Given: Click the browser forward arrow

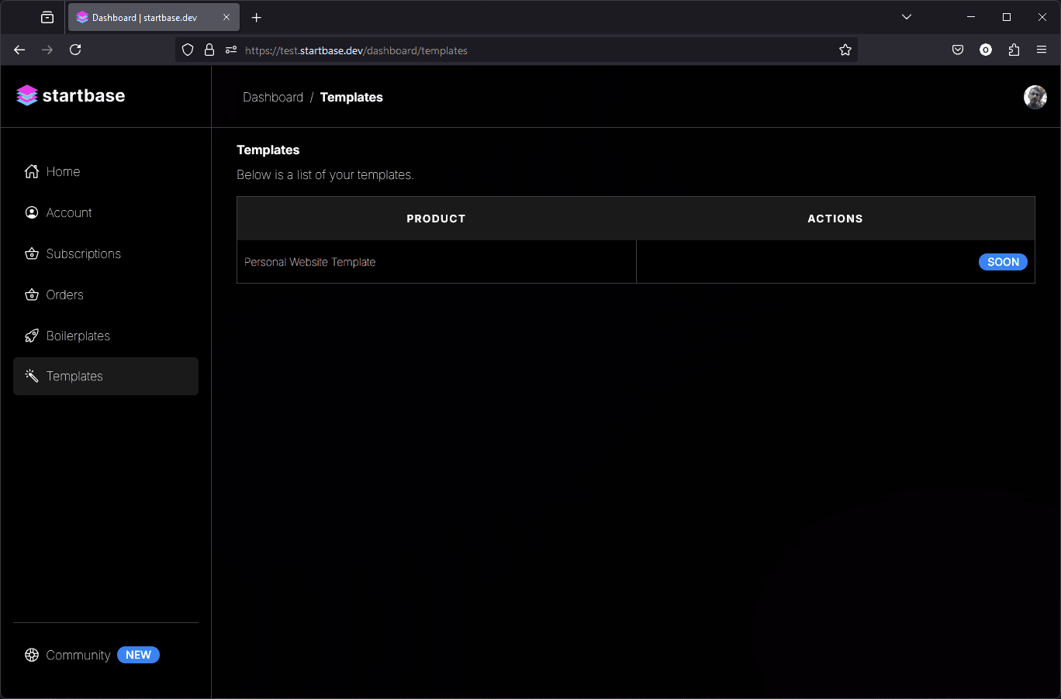Looking at the screenshot, I should pos(47,50).
